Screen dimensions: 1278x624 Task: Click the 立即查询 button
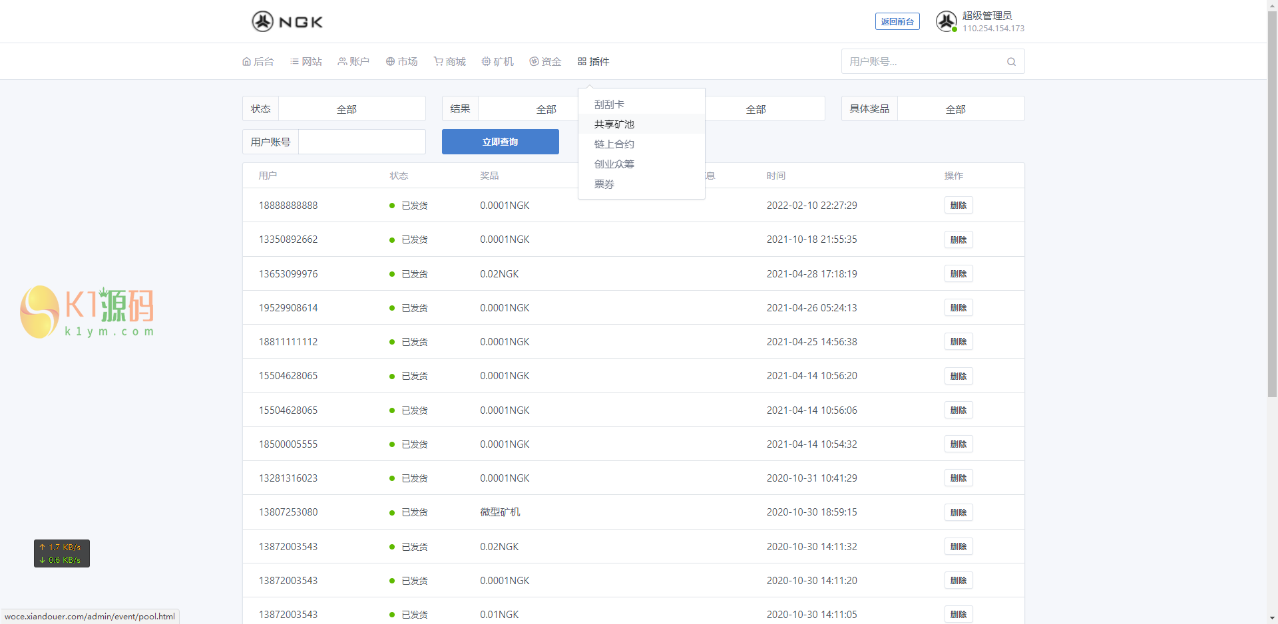pyautogui.click(x=500, y=142)
